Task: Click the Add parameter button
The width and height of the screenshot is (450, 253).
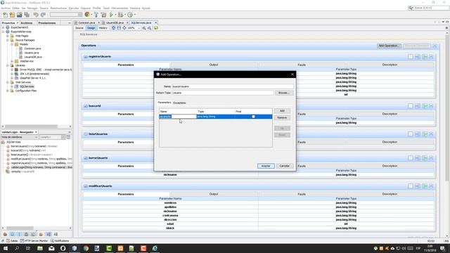Action: (x=282, y=111)
